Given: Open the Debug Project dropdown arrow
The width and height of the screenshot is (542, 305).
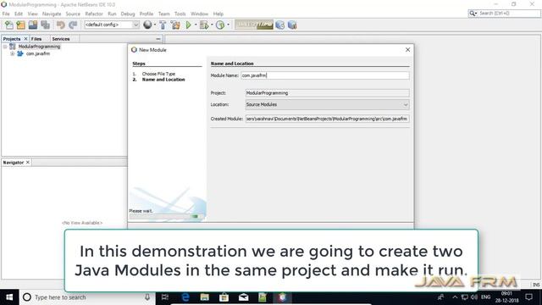Looking at the screenshot, I should coord(212,25).
